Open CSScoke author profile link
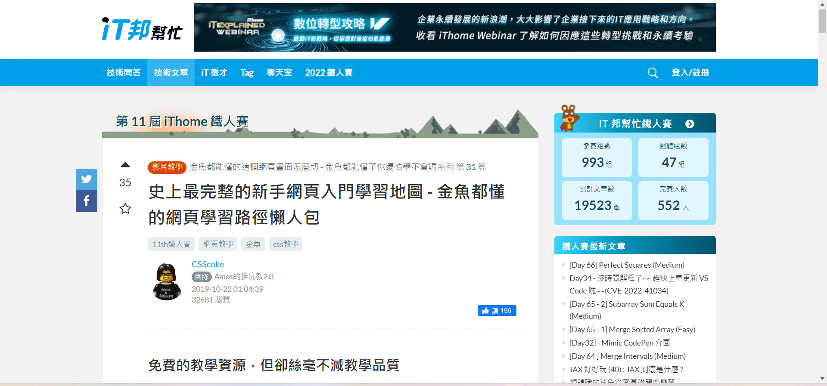The width and height of the screenshot is (827, 386). click(208, 264)
